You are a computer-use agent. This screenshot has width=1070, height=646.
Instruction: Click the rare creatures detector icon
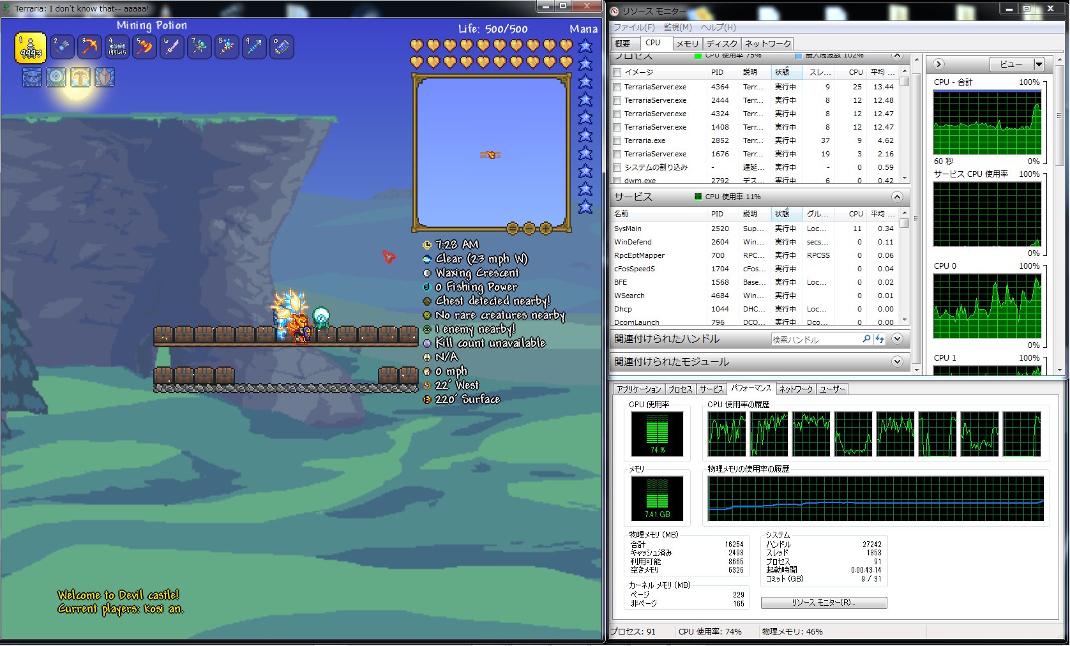click(427, 315)
